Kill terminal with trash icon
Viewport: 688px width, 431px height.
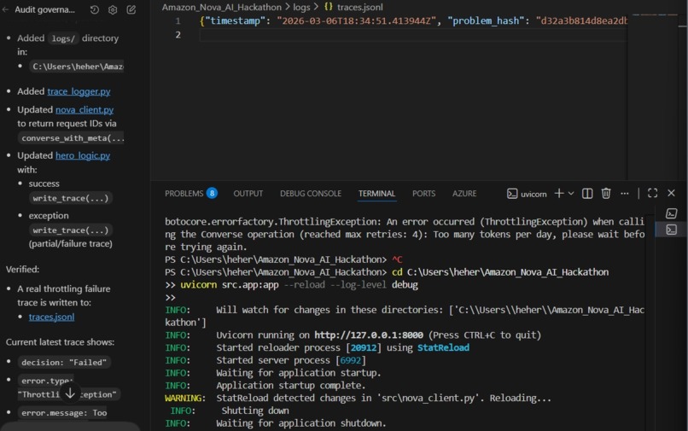(x=606, y=193)
